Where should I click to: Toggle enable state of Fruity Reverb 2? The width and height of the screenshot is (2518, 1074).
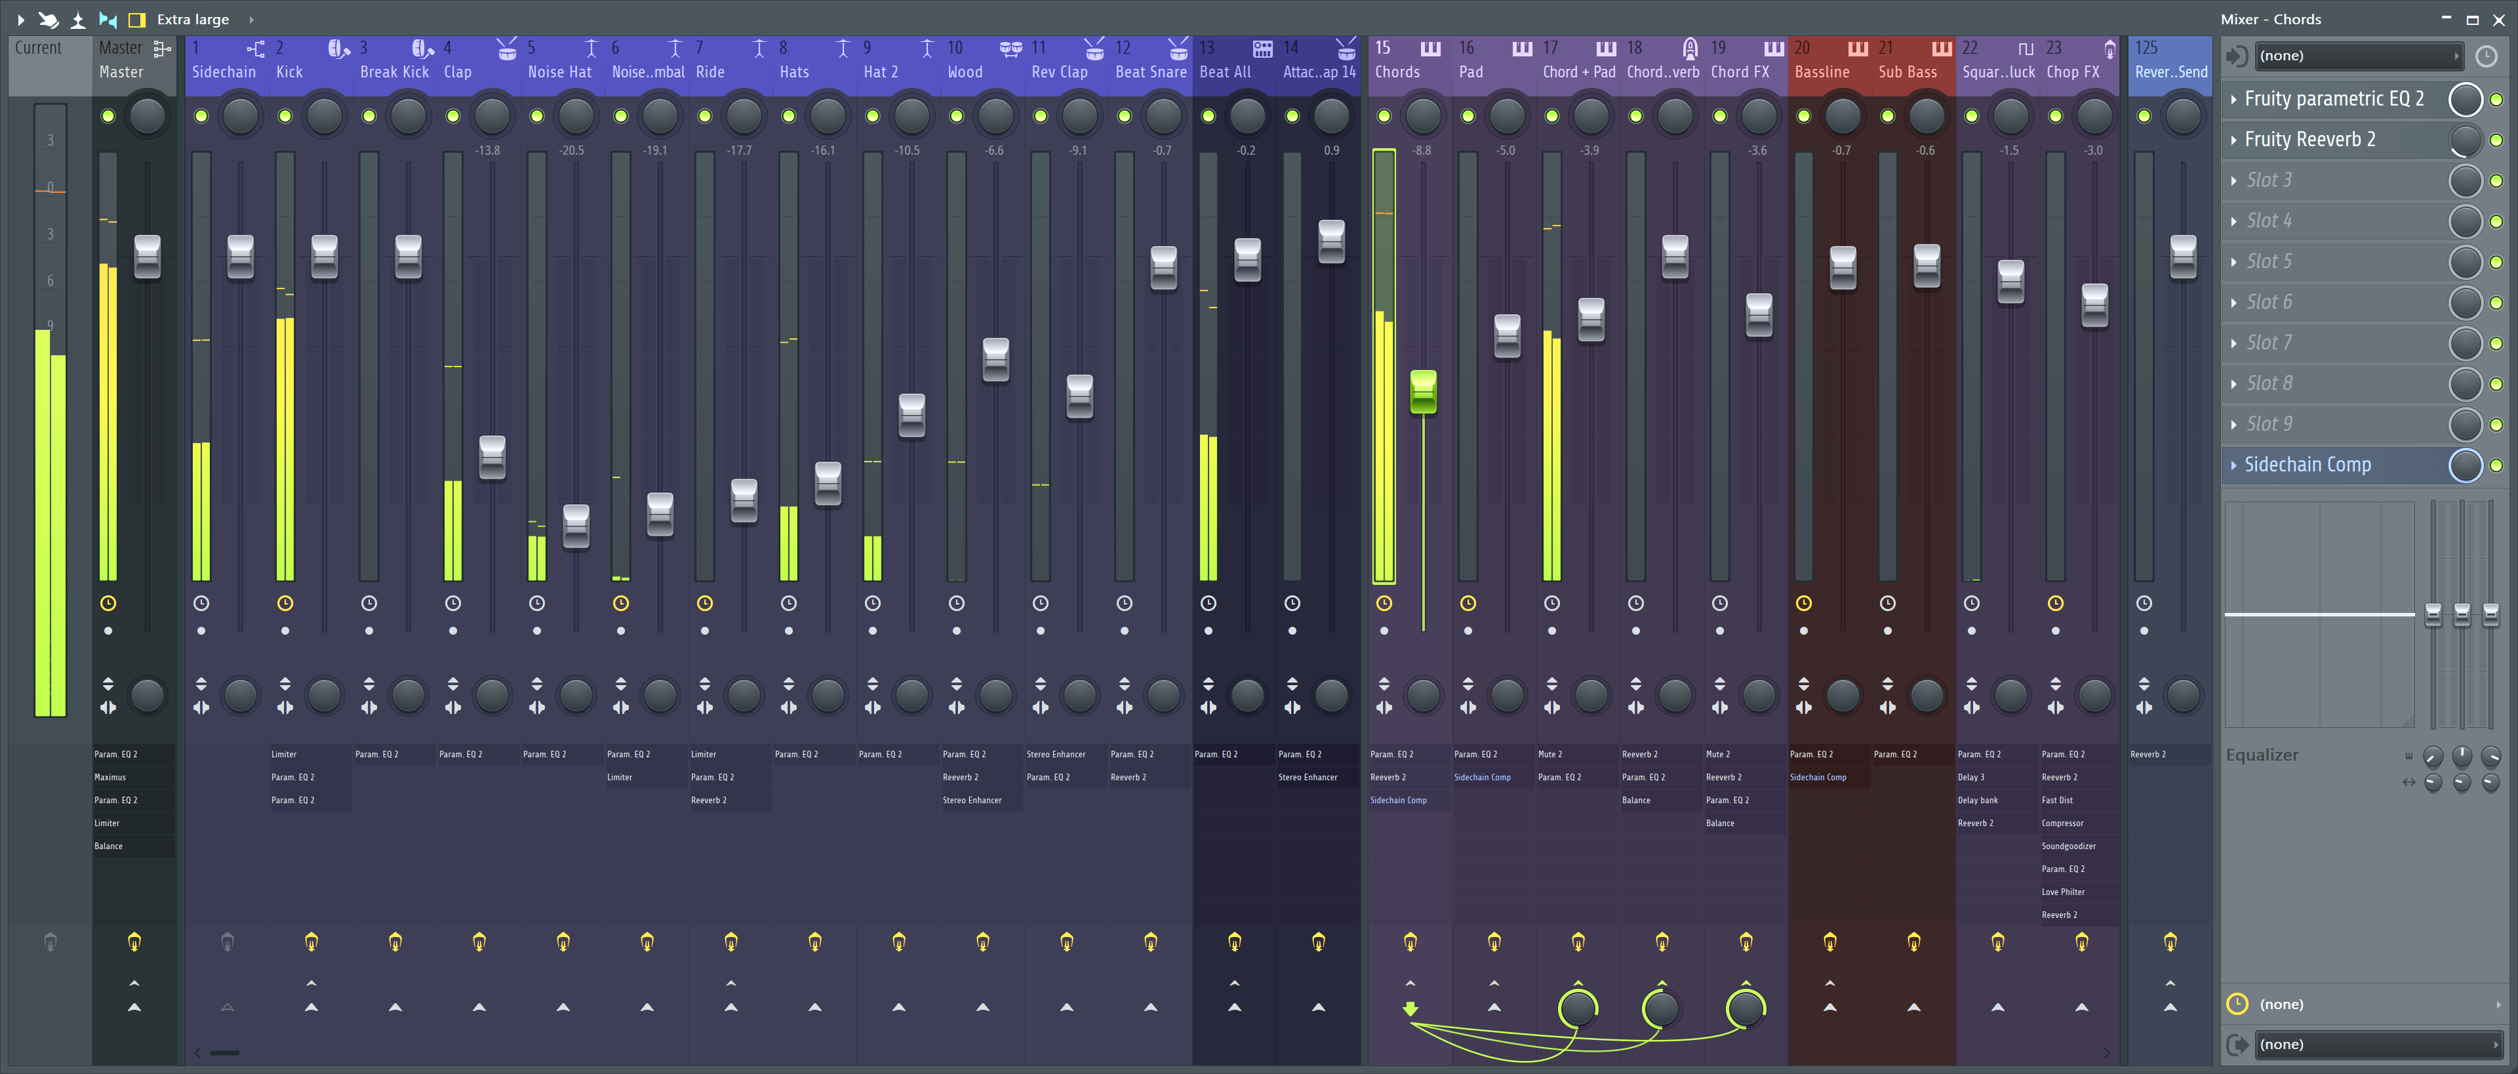pyautogui.click(x=2500, y=140)
